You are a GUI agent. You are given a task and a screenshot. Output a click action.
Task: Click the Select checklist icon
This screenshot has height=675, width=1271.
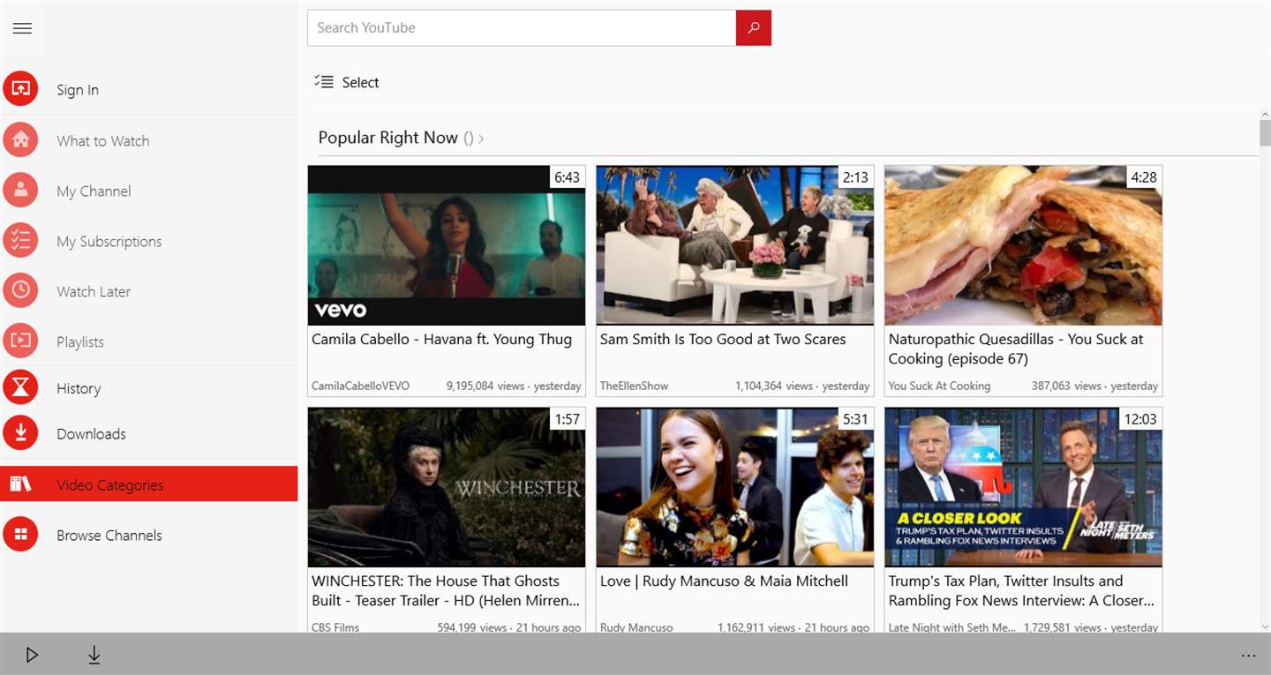324,81
